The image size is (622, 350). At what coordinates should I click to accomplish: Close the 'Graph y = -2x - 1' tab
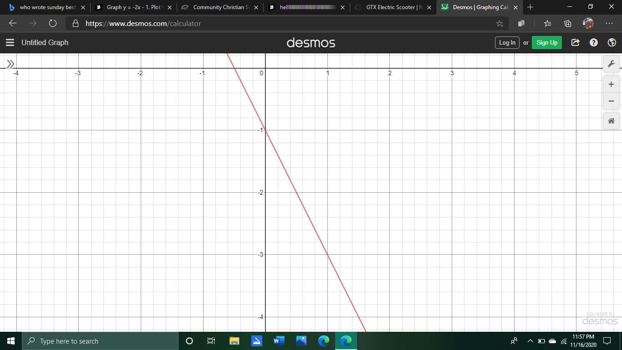tap(169, 7)
